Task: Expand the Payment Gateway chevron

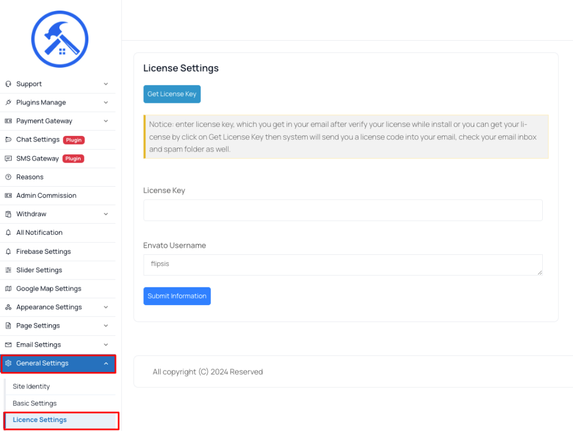Action: click(106, 121)
